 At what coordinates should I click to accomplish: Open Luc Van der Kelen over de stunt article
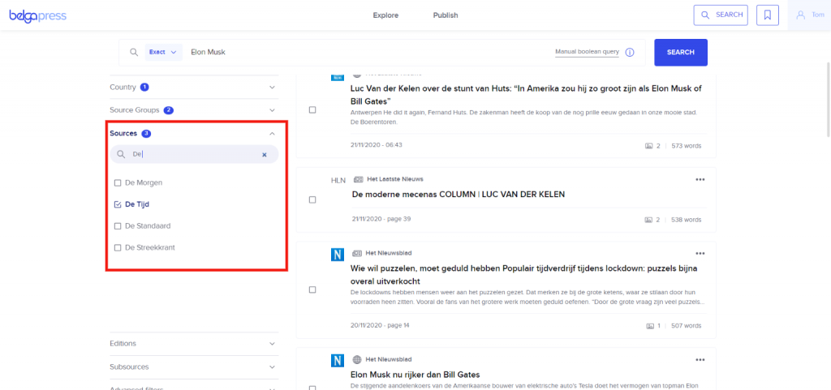pyautogui.click(x=526, y=95)
